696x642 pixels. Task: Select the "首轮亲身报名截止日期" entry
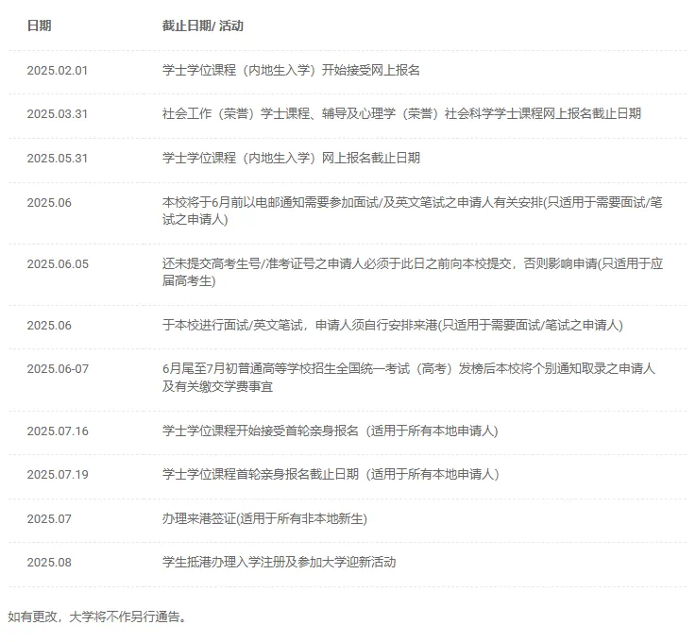[330, 474]
